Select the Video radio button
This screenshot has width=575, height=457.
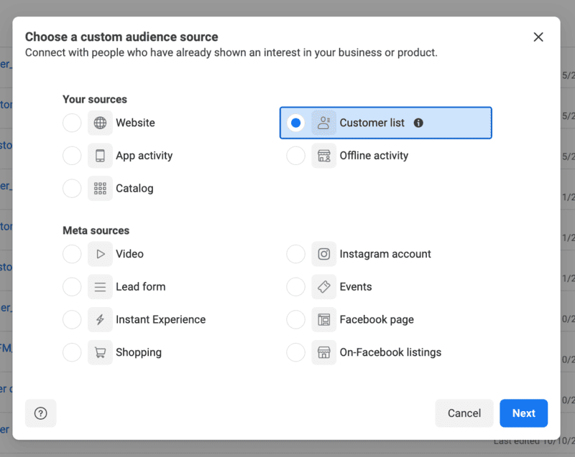tap(72, 254)
